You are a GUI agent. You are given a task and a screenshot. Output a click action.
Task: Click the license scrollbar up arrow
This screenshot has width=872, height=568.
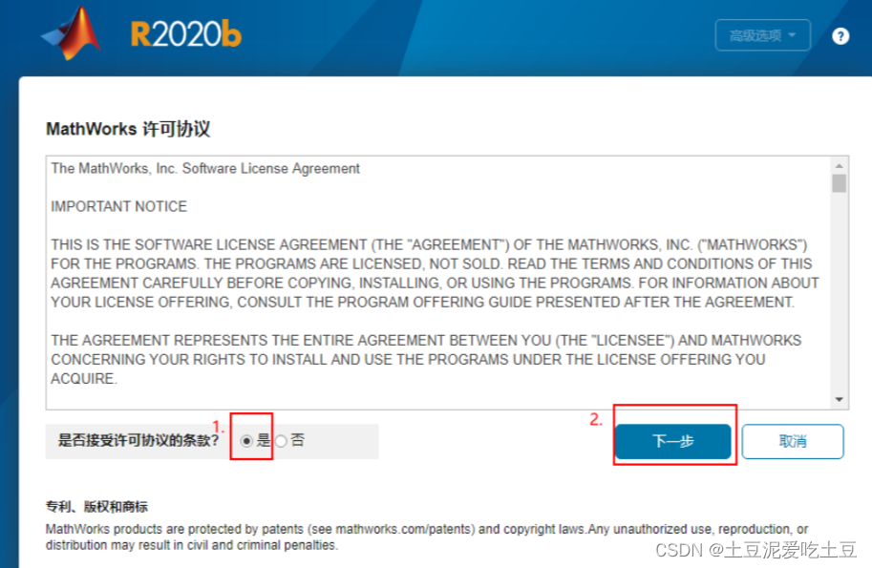[x=840, y=165]
